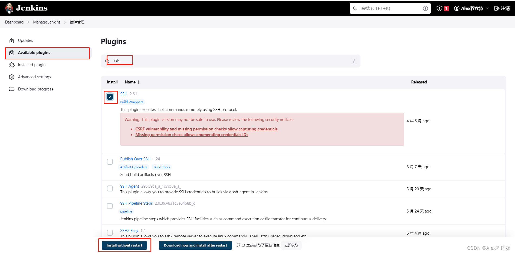Check the SSH2 Easy plugin checkbox
The height and width of the screenshot is (253, 515).
(x=110, y=233)
